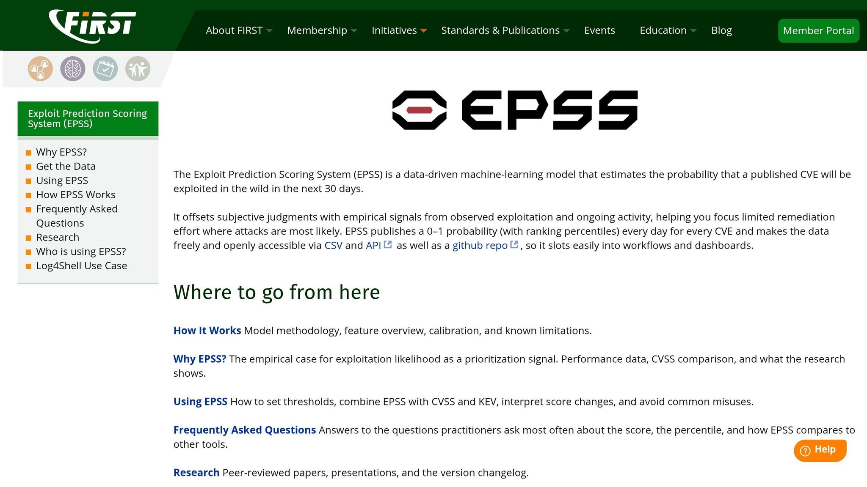Open the Initiatives menu
Image resolution: width=867 pixels, height=487 pixels.
click(394, 30)
